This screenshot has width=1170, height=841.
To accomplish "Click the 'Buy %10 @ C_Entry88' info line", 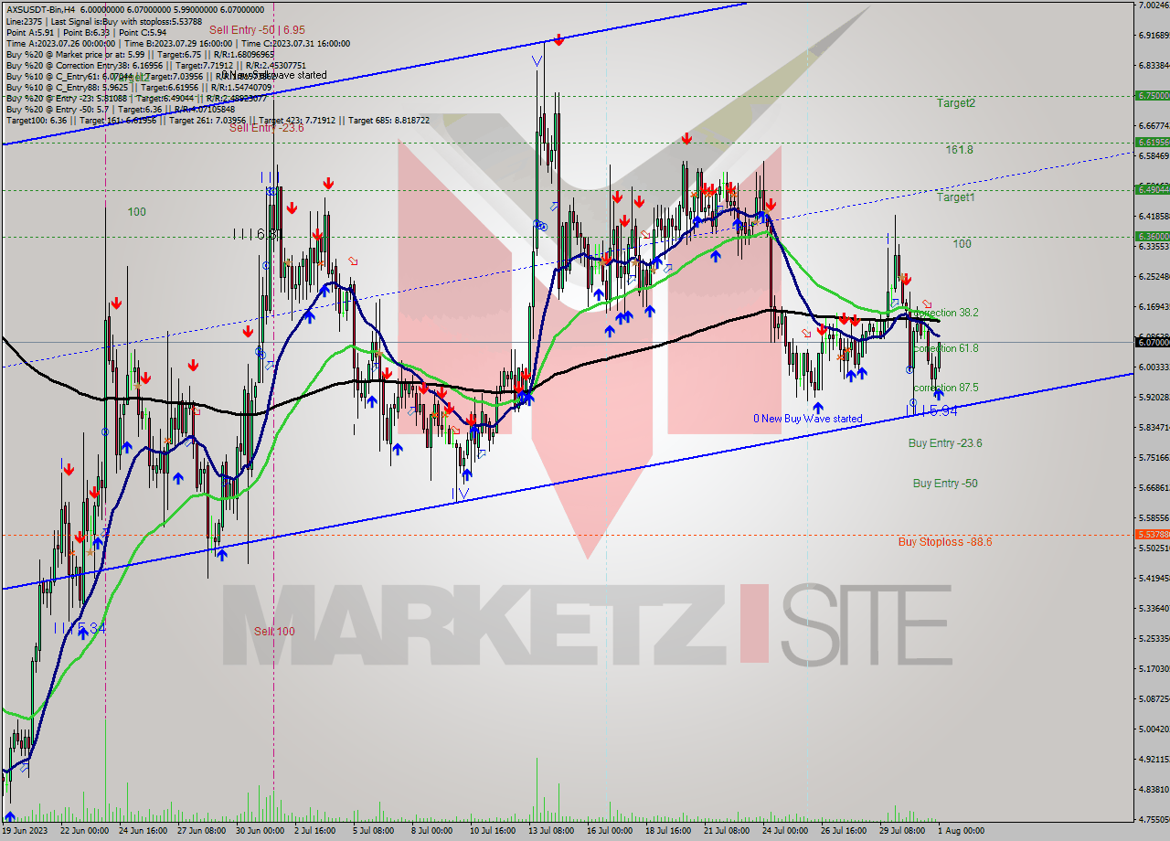I will (x=139, y=87).
